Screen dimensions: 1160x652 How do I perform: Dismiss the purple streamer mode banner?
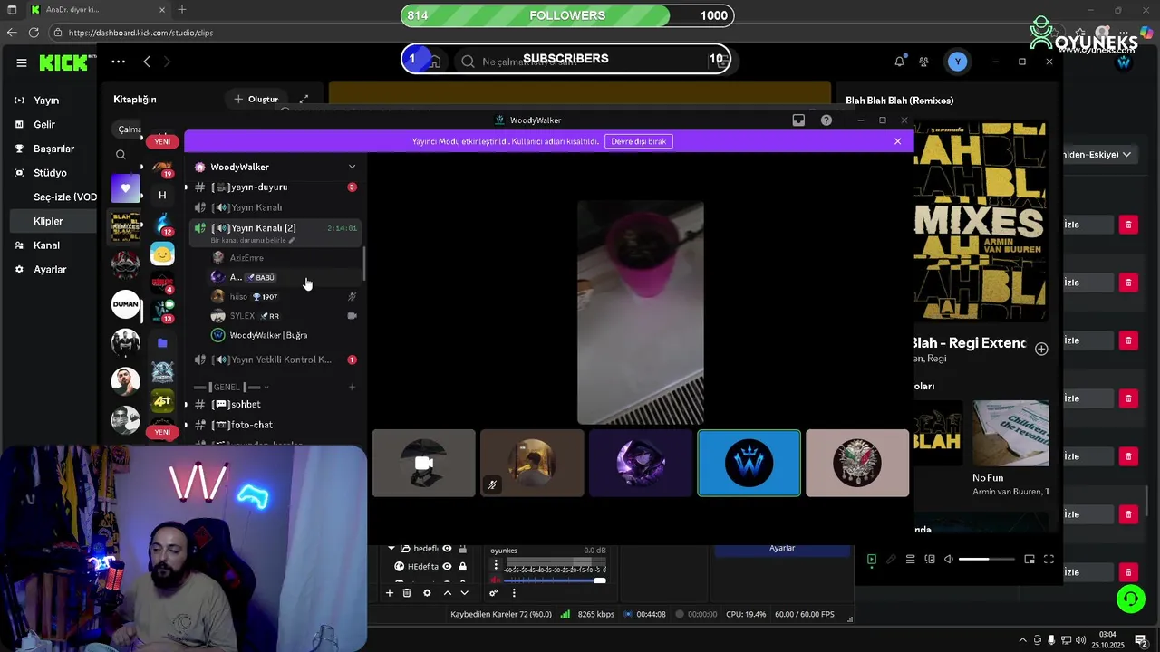coord(897,141)
